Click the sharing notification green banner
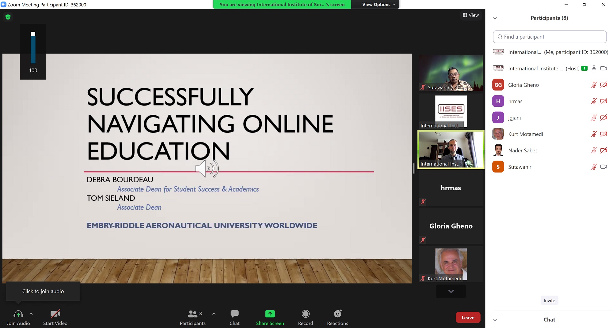 (282, 5)
